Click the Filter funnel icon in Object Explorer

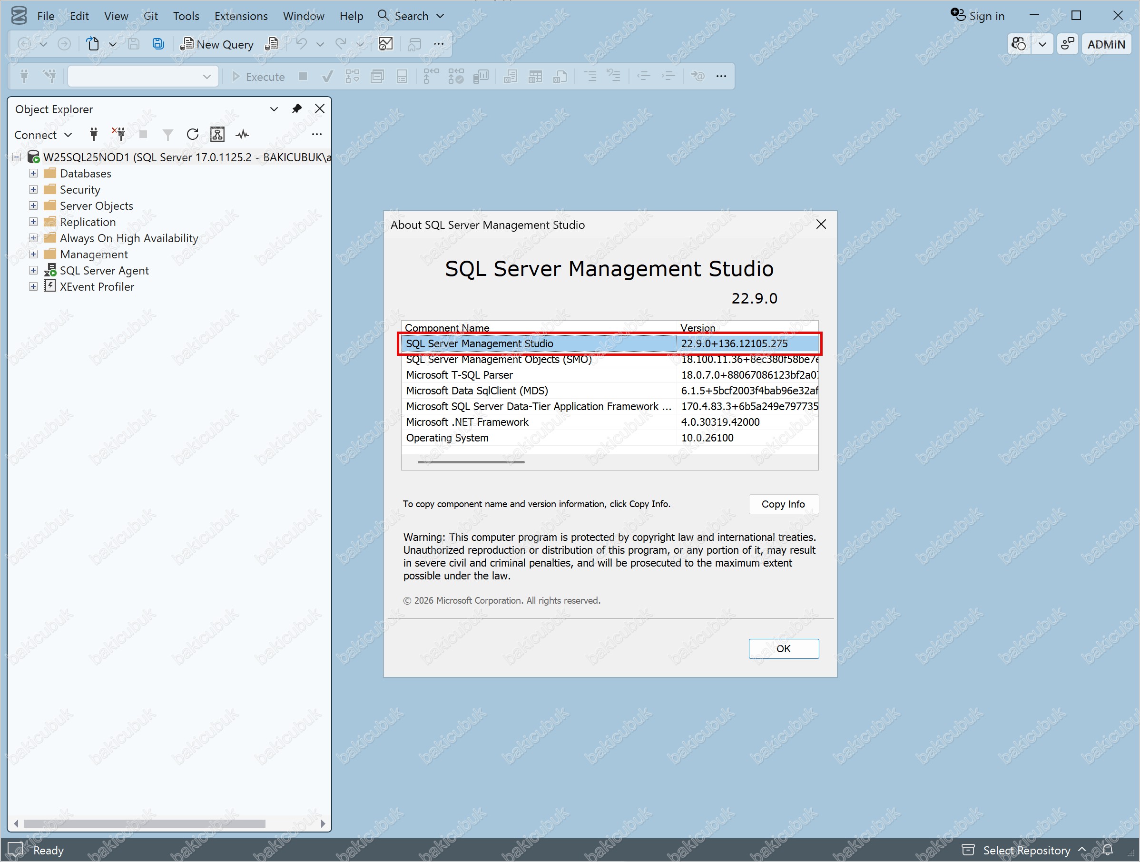[x=167, y=135]
